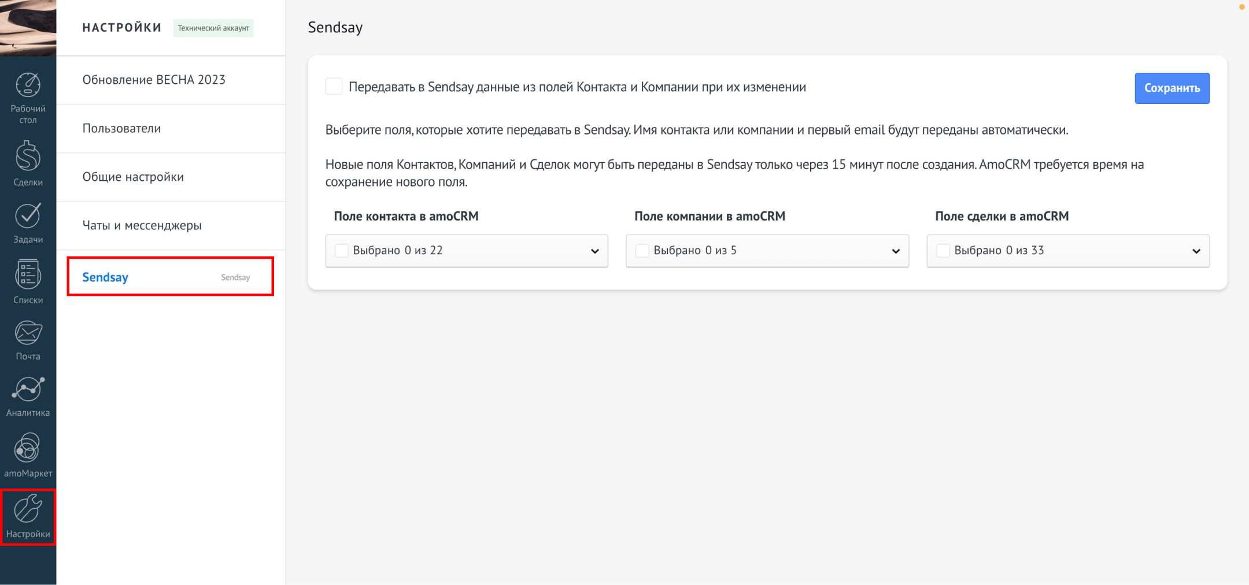Open the Рабочий стол dashboard icon

click(x=28, y=85)
